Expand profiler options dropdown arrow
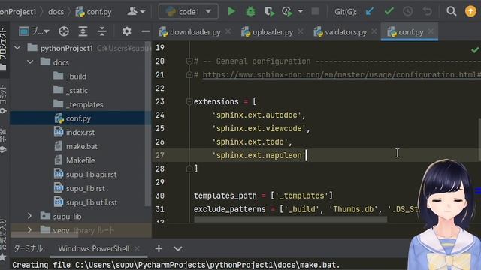481x270 pixels. [301, 12]
